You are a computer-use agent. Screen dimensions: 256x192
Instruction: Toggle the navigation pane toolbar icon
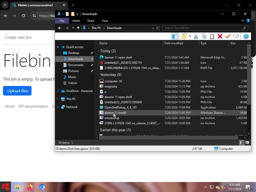pyautogui.click(x=175, y=36)
